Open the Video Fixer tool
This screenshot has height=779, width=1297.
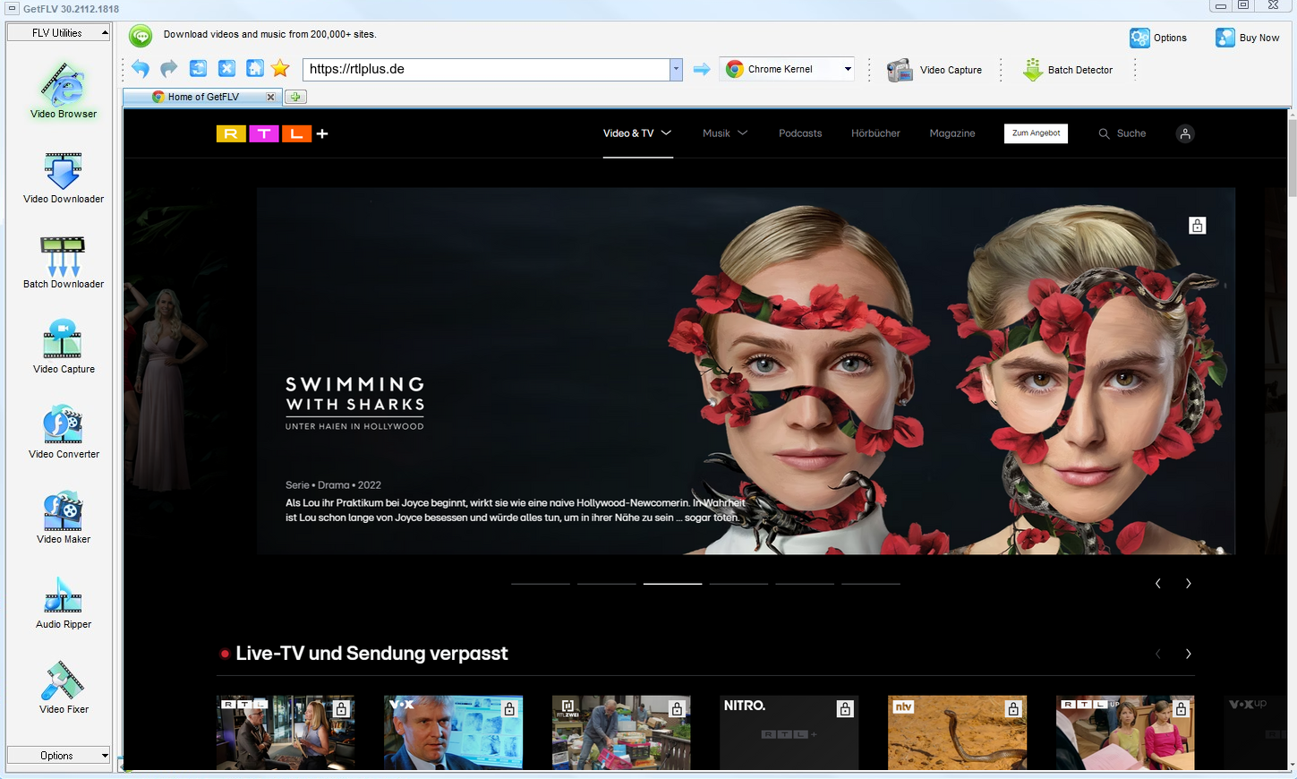[64, 687]
